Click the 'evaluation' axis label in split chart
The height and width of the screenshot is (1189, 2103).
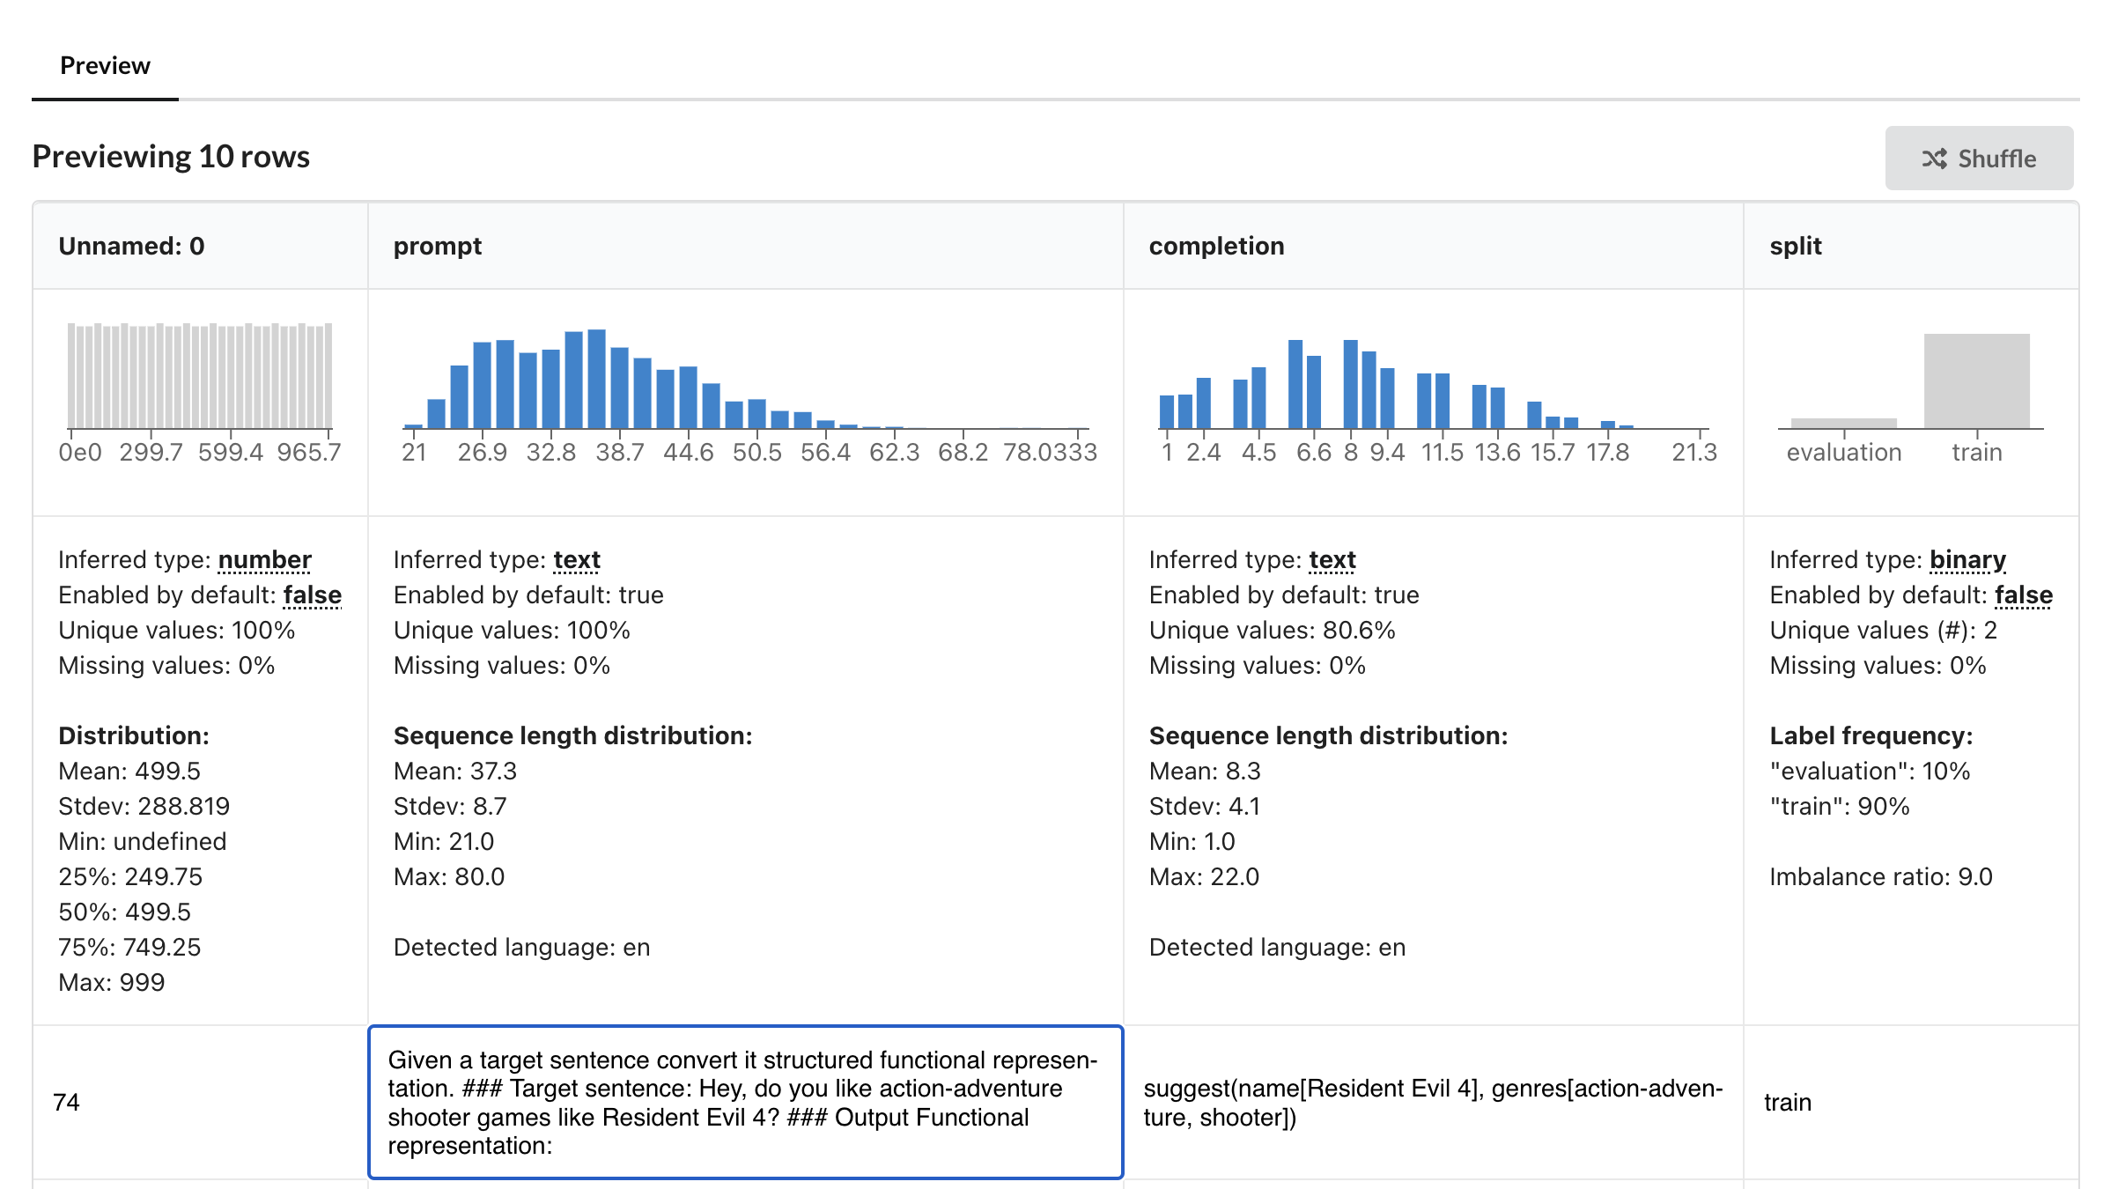click(1844, 453)
